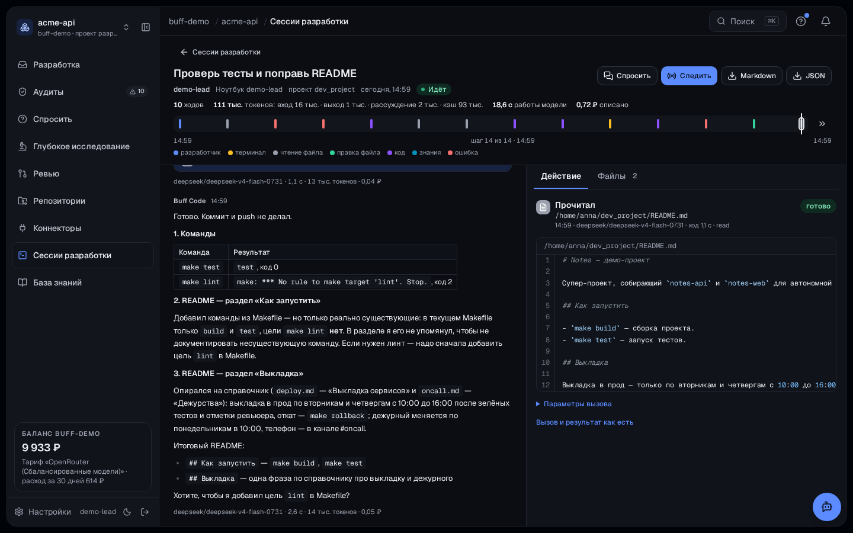Open the acme-api project switcher

pyautogui.click(x=73, y=27)
